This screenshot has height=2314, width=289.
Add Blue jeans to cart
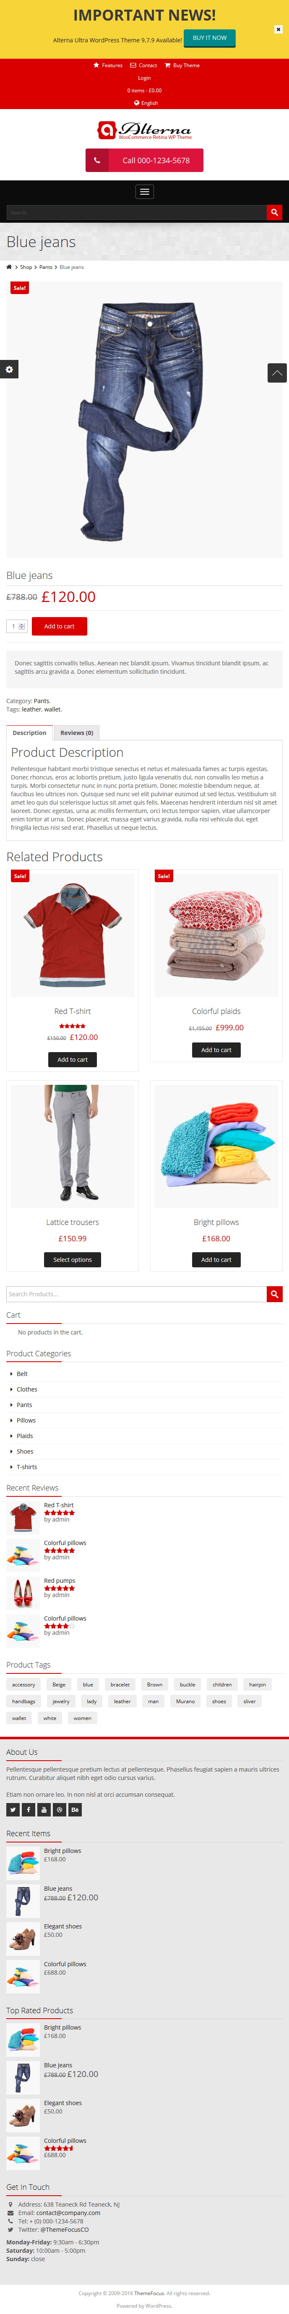click(59, 626)
